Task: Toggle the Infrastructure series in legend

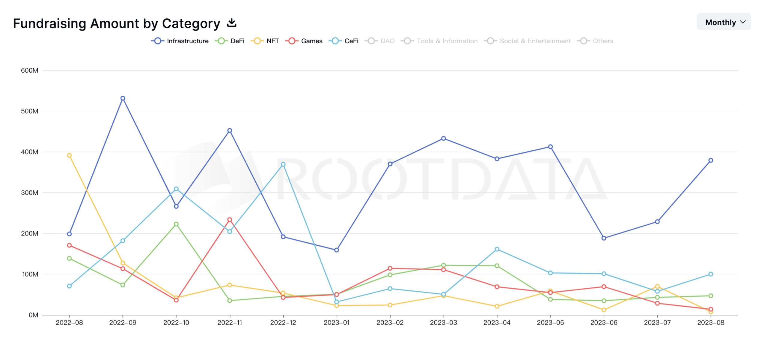Action: (180, 41)
